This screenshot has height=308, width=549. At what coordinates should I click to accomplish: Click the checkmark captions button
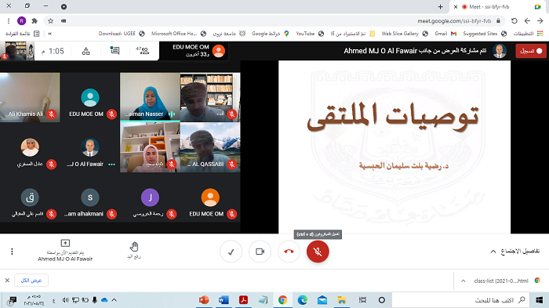click(x=231, y=252)
